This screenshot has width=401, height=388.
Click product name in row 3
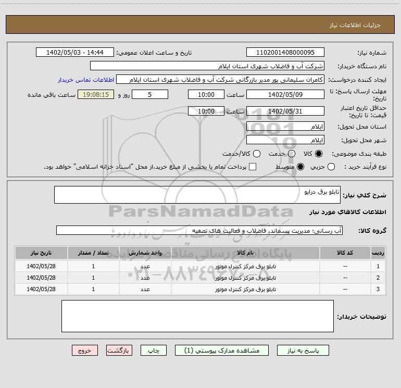(x=245, y=289)
